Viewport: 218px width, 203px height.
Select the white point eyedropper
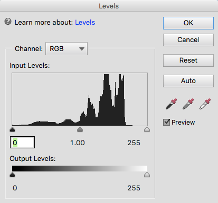point(205,104)
